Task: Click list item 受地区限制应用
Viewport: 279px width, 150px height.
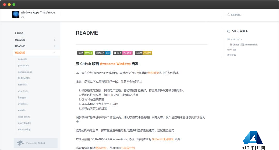Action: click(110, 95)
